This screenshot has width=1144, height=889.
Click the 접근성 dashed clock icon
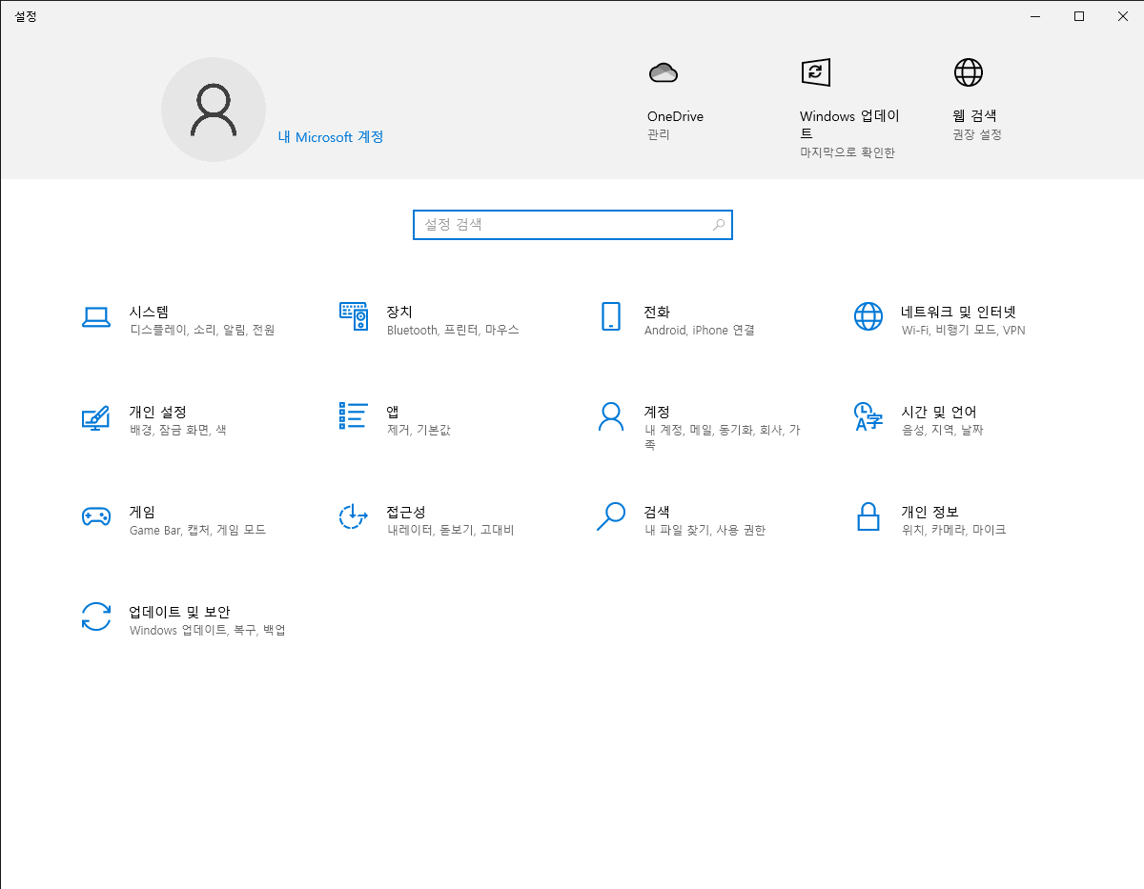coord(354,516)
